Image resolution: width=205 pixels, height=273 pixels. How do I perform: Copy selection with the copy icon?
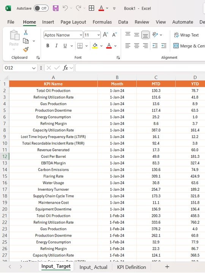pyautogui.click(x=26, y=41)
